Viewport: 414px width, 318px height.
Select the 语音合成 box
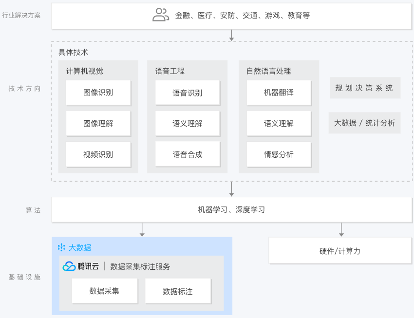pyautogui.click(x=188, y=154)
